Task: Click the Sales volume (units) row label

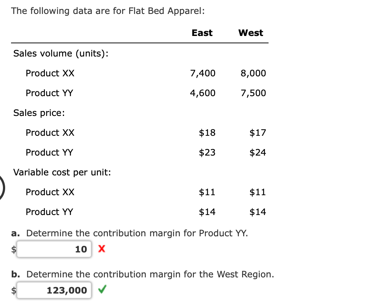Action: [x=61, y=53]
